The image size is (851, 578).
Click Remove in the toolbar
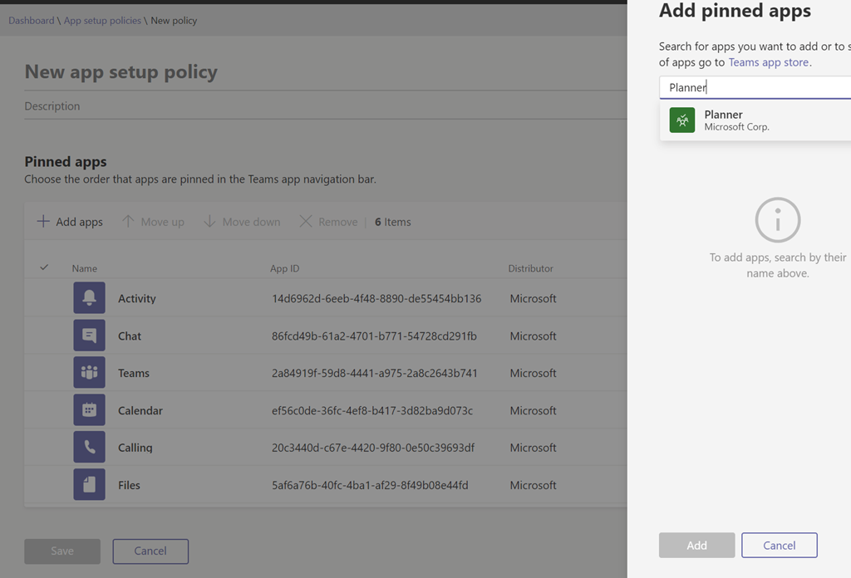(x=328, y=222)
